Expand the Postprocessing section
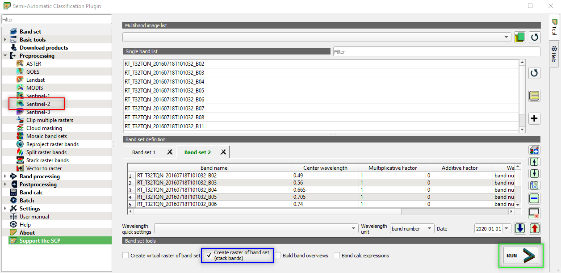561x273 pixels. [4, 185]
